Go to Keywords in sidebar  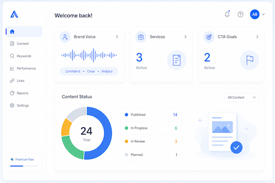tap(24, 56)
